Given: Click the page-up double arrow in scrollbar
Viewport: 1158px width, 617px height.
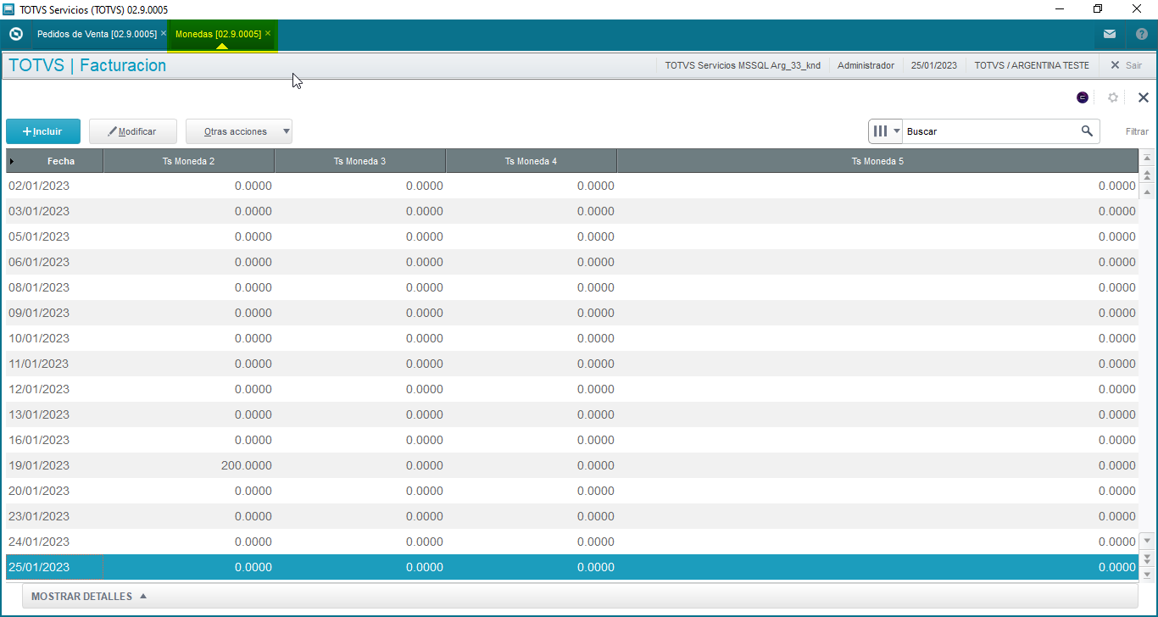Looking at the screenshot, I should point(1147,175).
